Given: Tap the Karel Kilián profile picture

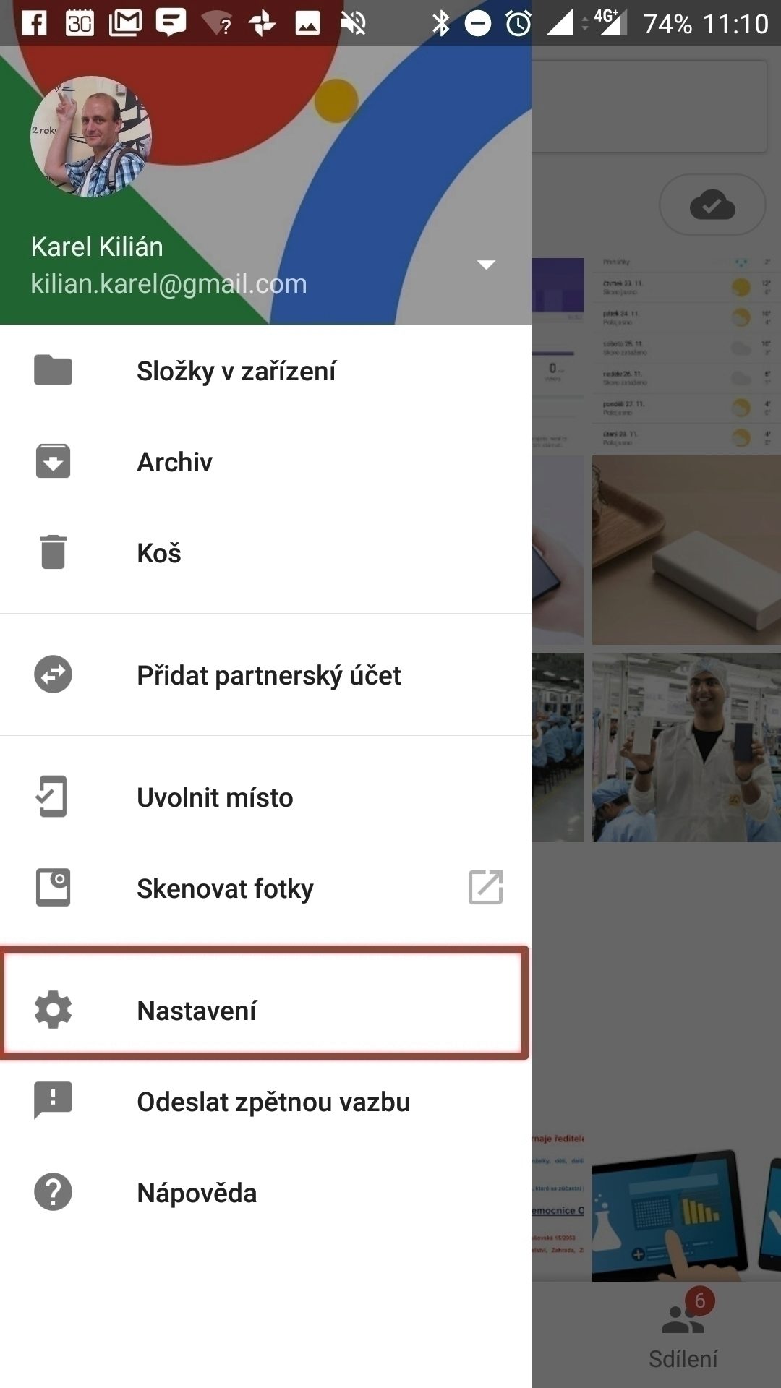Looking at the screenshot, I should coord(91,137).
